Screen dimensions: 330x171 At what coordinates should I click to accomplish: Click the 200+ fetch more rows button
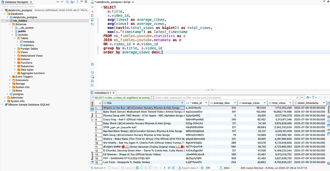click(224, 168)
